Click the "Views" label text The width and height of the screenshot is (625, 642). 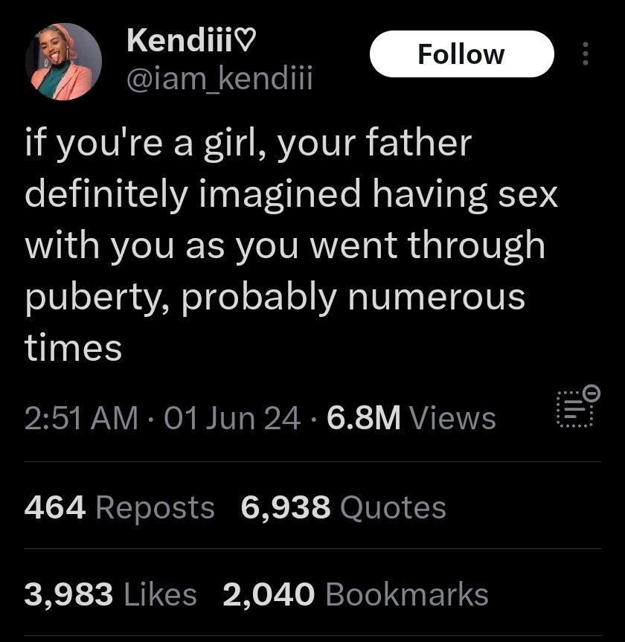tap(452, 417)
